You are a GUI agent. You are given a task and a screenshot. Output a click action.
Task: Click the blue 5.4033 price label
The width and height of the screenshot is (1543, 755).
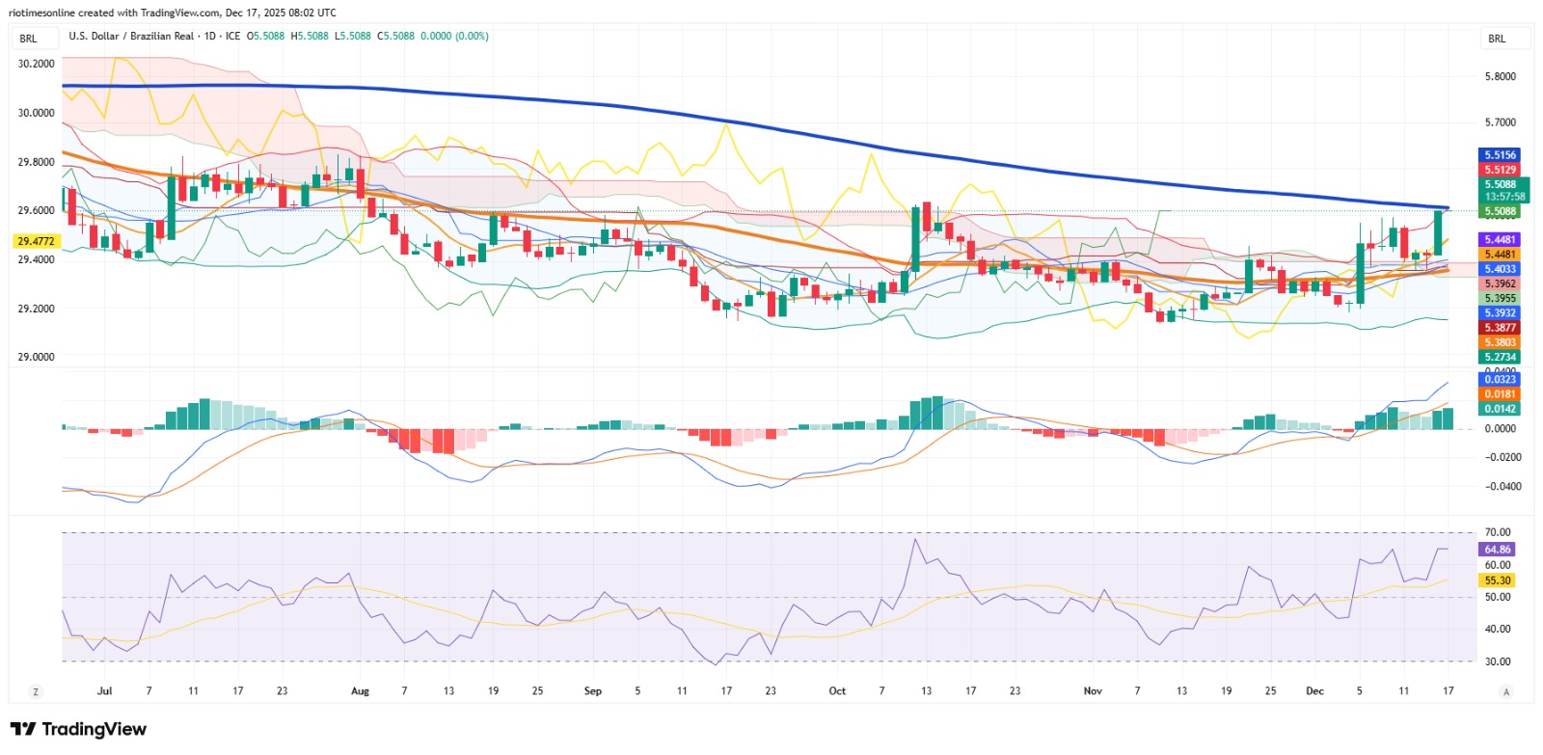[x=1500, y=269]
